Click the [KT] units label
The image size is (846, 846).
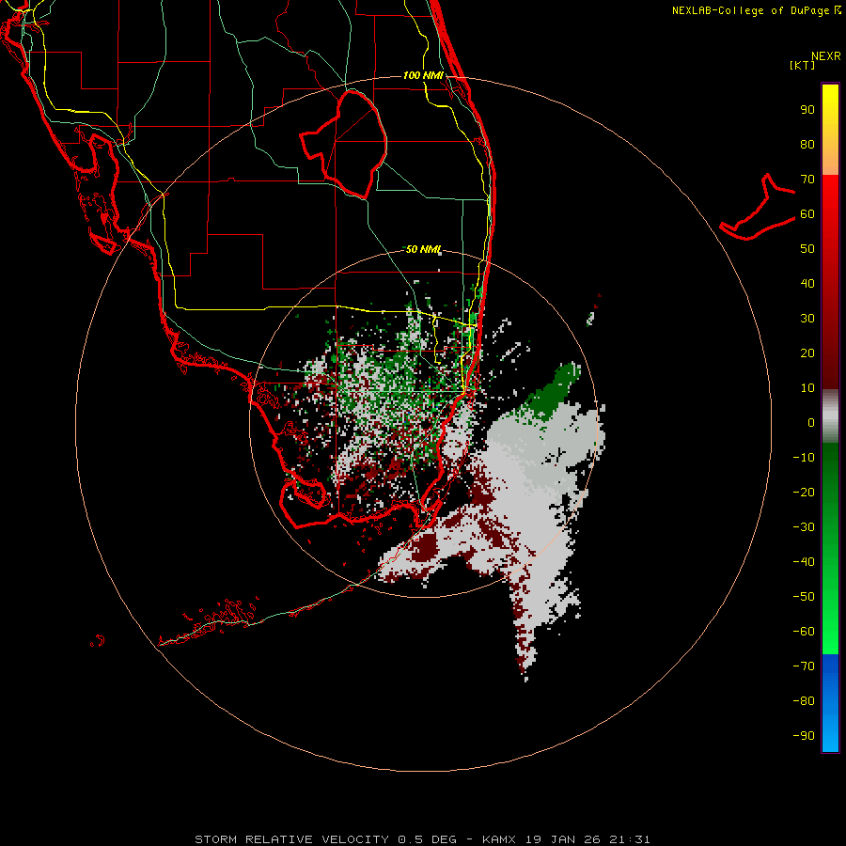(803, 65)
